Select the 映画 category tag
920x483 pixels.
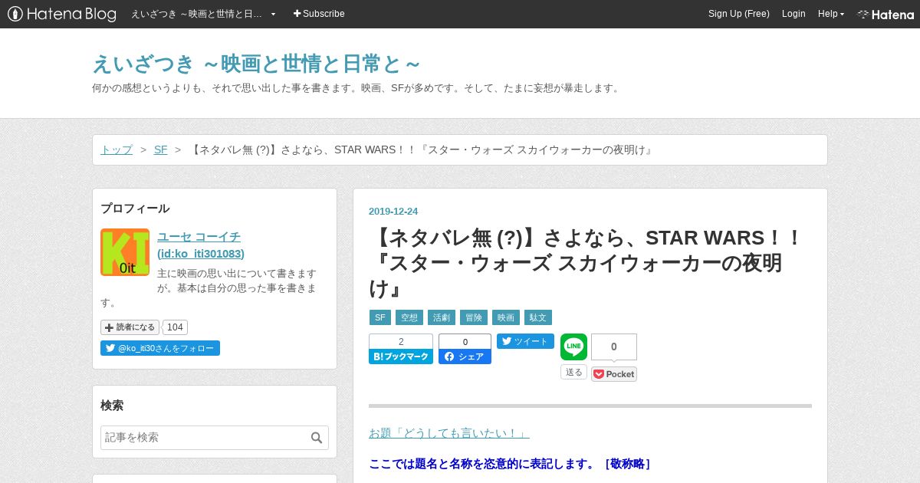click(506, 317)
